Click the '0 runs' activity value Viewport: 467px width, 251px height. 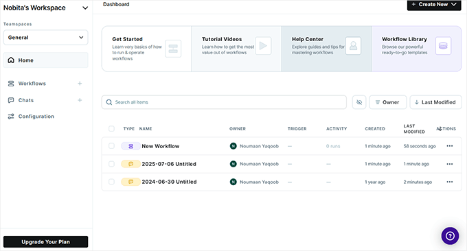tap(333, 146)
